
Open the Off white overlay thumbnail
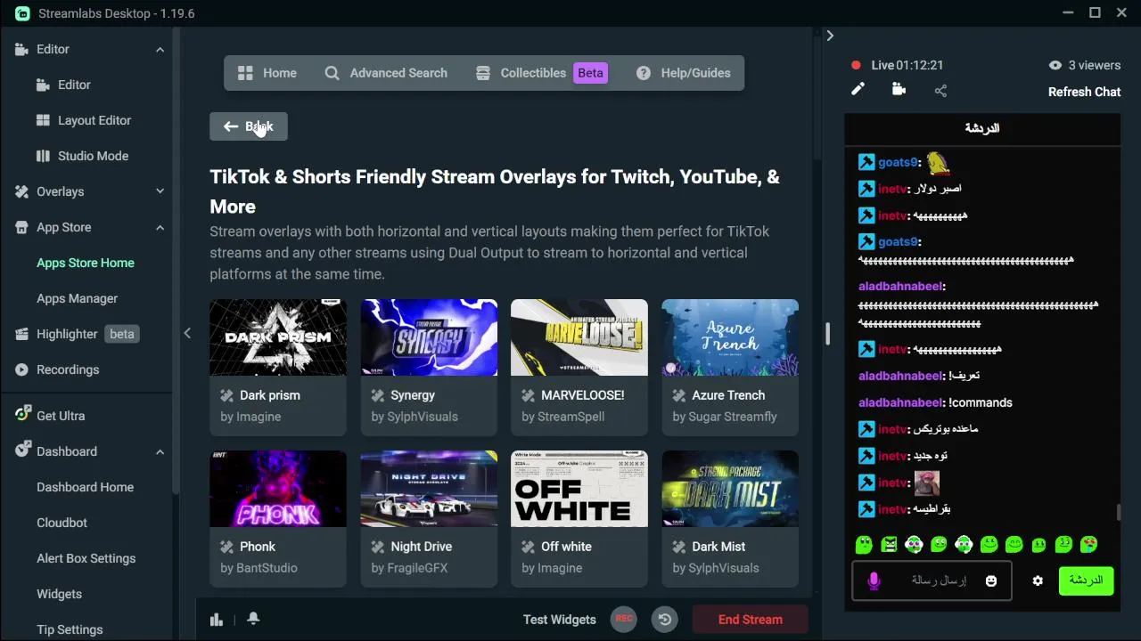579,489
